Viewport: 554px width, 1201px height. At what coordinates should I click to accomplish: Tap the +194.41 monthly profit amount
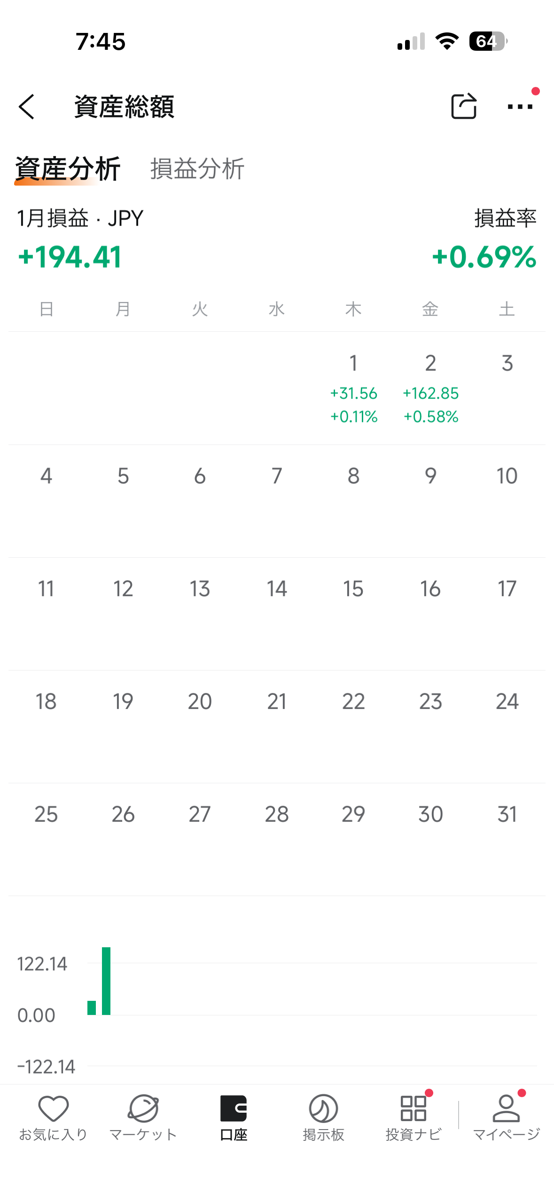coord(70,257)
